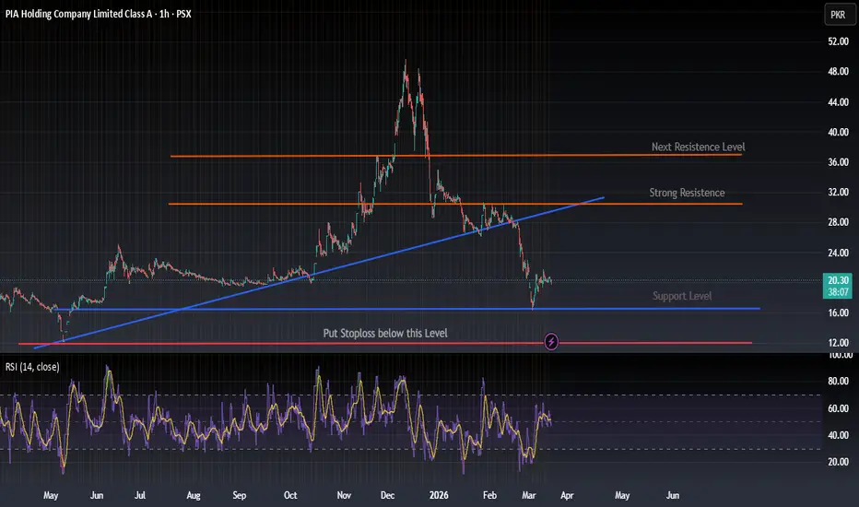Viewport: 859px width, 507px height.
Task: Select the 'Support Level' annotation label
Action: click(682, 296)
